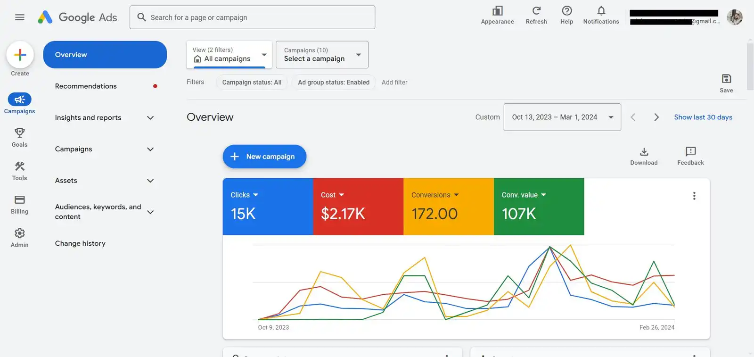Expand Insights and reports section
The height and width of the screenshot is (357, 754).
tap(104, 118)
